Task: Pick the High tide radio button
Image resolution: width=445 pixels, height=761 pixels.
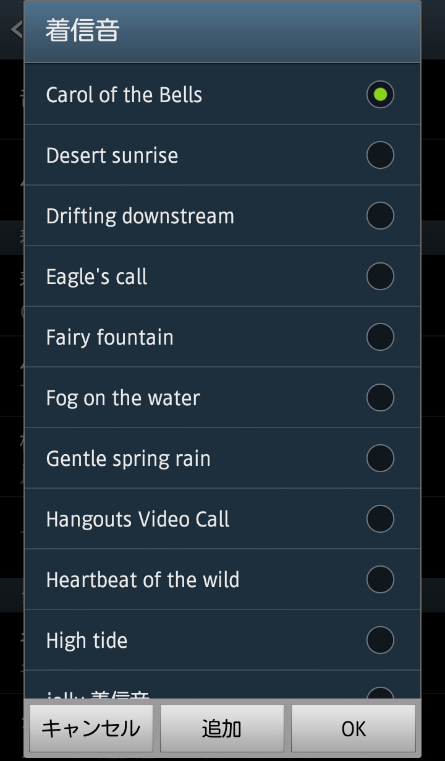Action: point(380,640)
